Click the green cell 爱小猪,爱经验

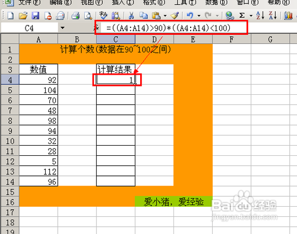pos(174,202)
